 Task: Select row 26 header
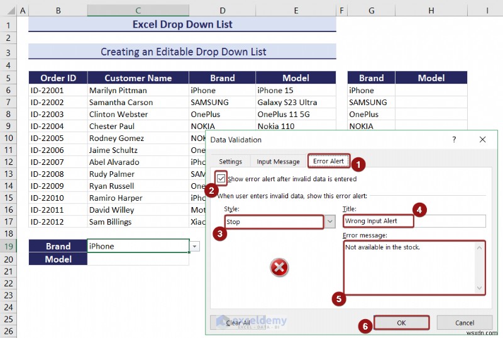click(8, 331)
